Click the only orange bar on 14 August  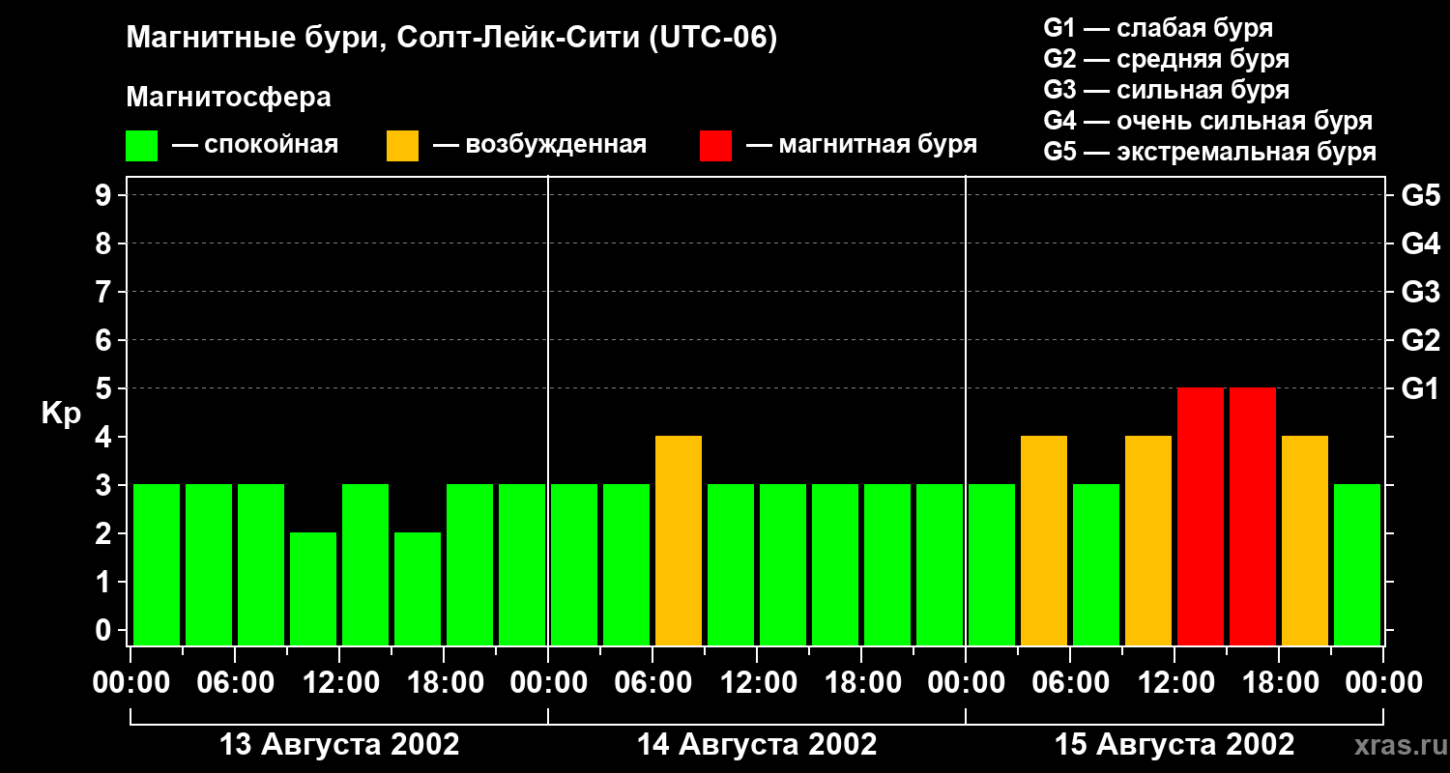click(679, 540)
